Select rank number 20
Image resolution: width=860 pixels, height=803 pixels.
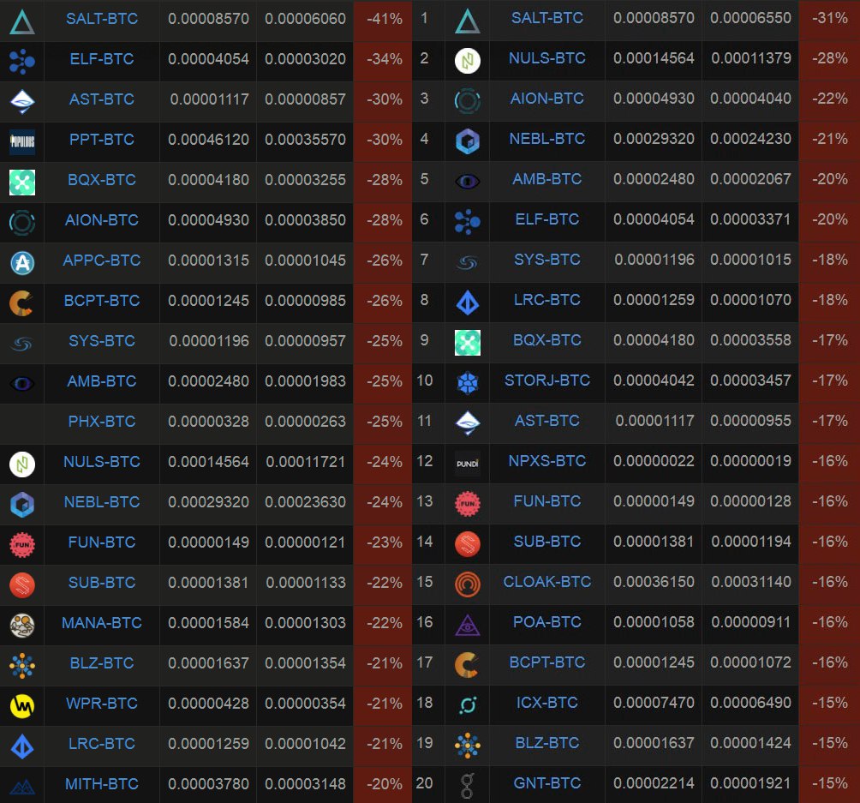(425, 783)
